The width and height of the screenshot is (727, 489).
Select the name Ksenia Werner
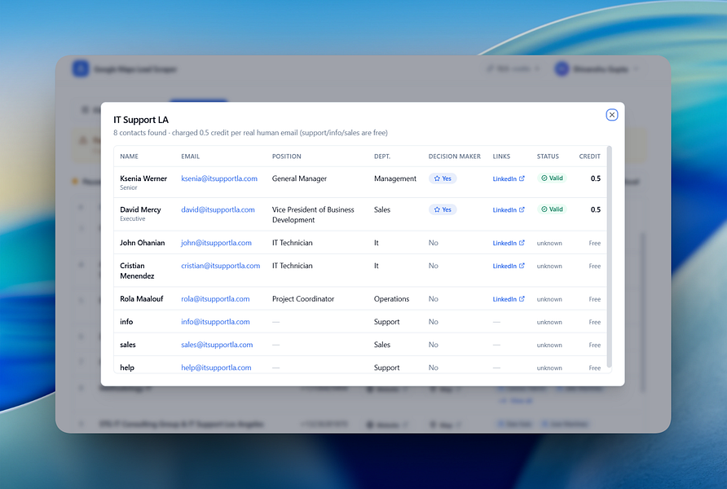point(143,178)
